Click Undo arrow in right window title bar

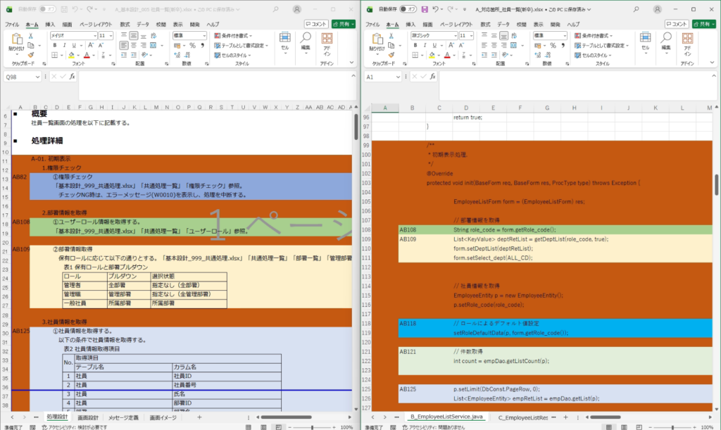(435, 9)
